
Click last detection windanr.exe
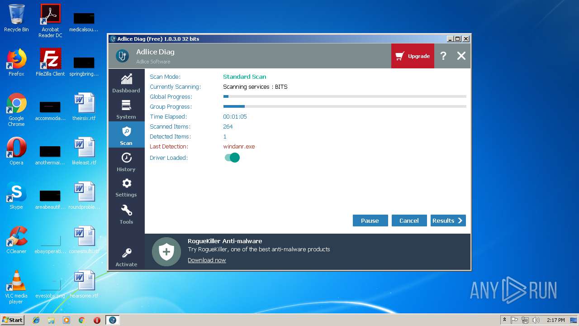point(239,147)
